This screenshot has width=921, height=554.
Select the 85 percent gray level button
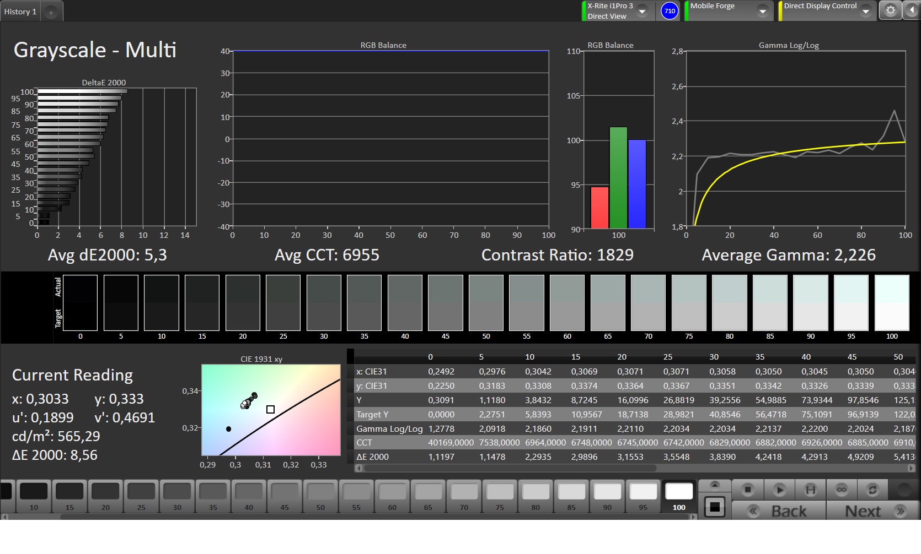(x=571, y=496)
